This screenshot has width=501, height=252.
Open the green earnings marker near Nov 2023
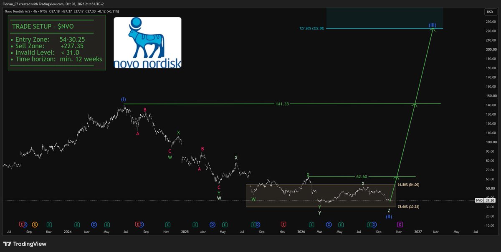click(49, 225)
